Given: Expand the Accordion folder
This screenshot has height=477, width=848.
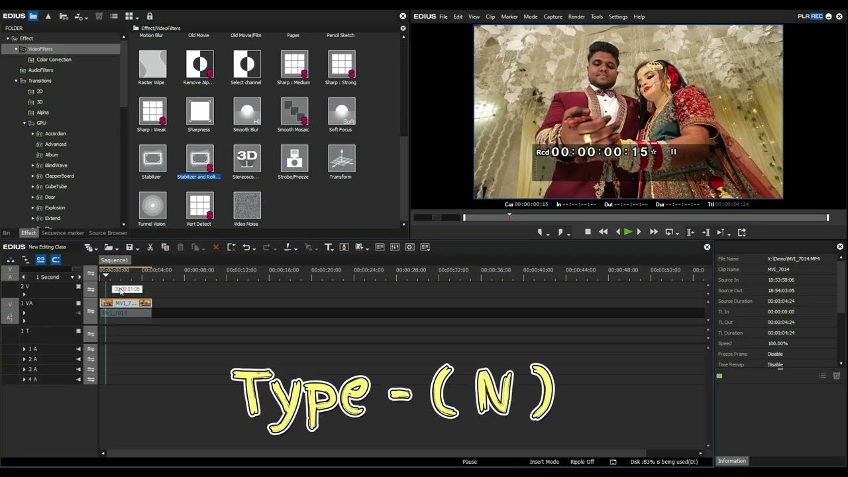Looking at the screenshot, I should click(x=33, y=134).
